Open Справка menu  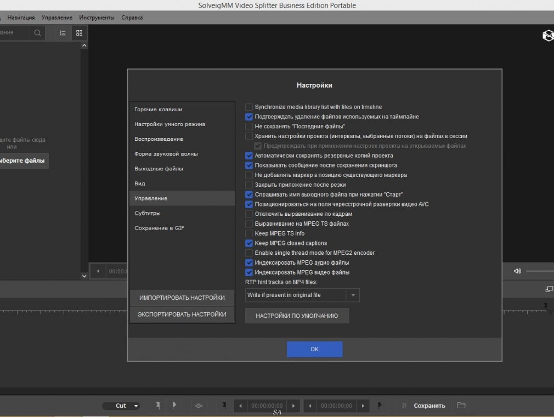coord(132,18)
